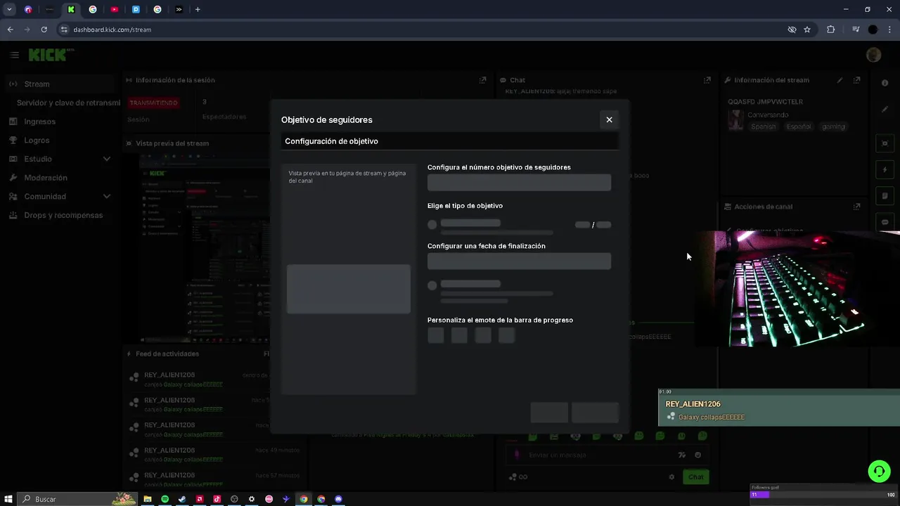Switch to the YouTube browser tab
The image size is (900, 506).
coord(114,9)
